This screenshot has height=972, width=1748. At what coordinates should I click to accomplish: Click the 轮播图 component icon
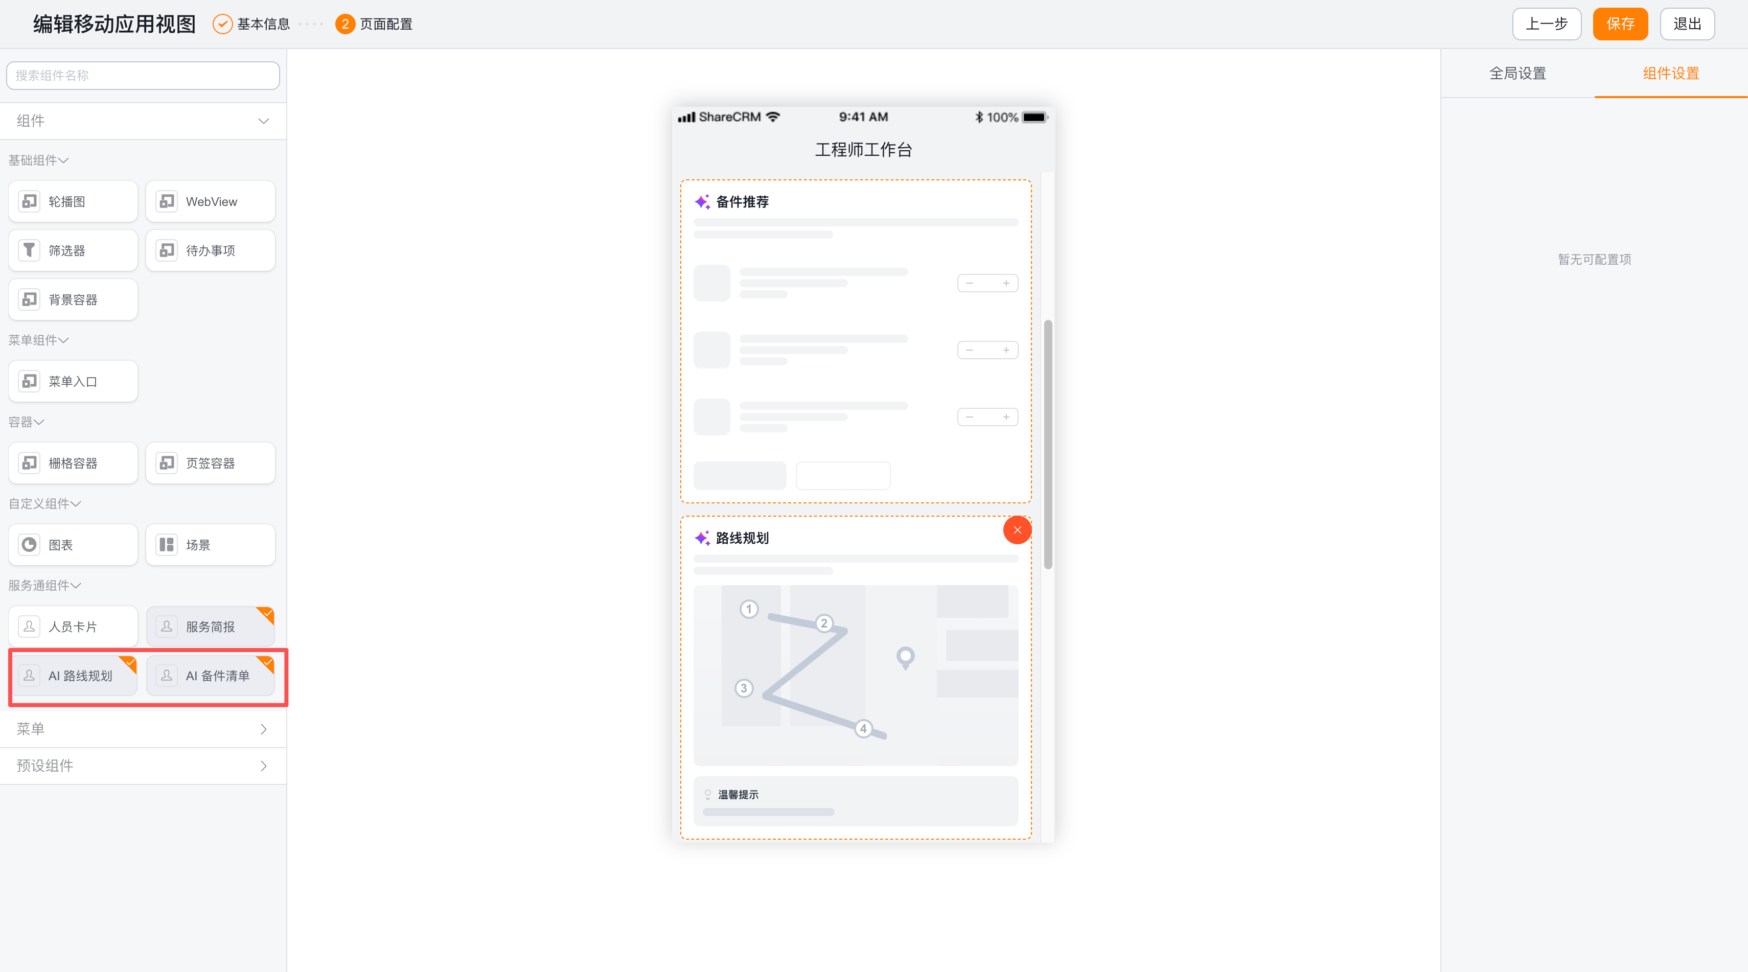click(x=29, y=201)
